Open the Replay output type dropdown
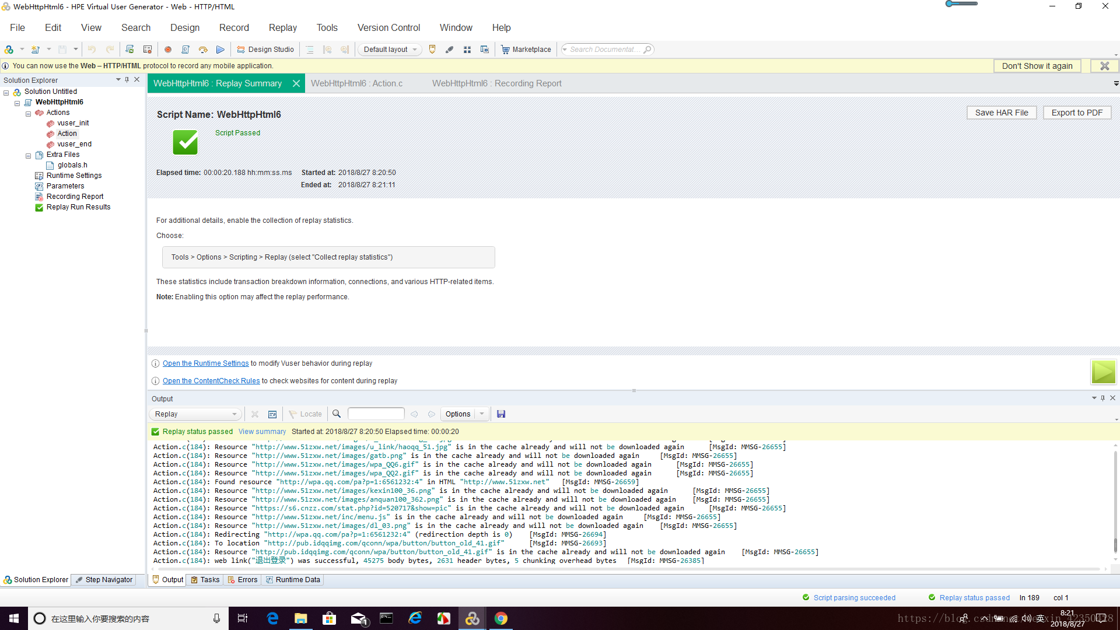This screenshot has height=630, width=1120. point(195,414)
